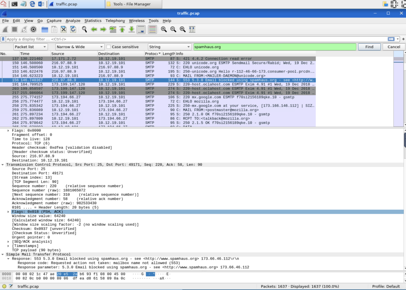Open terminal icon in top panel

coord(14,4)
